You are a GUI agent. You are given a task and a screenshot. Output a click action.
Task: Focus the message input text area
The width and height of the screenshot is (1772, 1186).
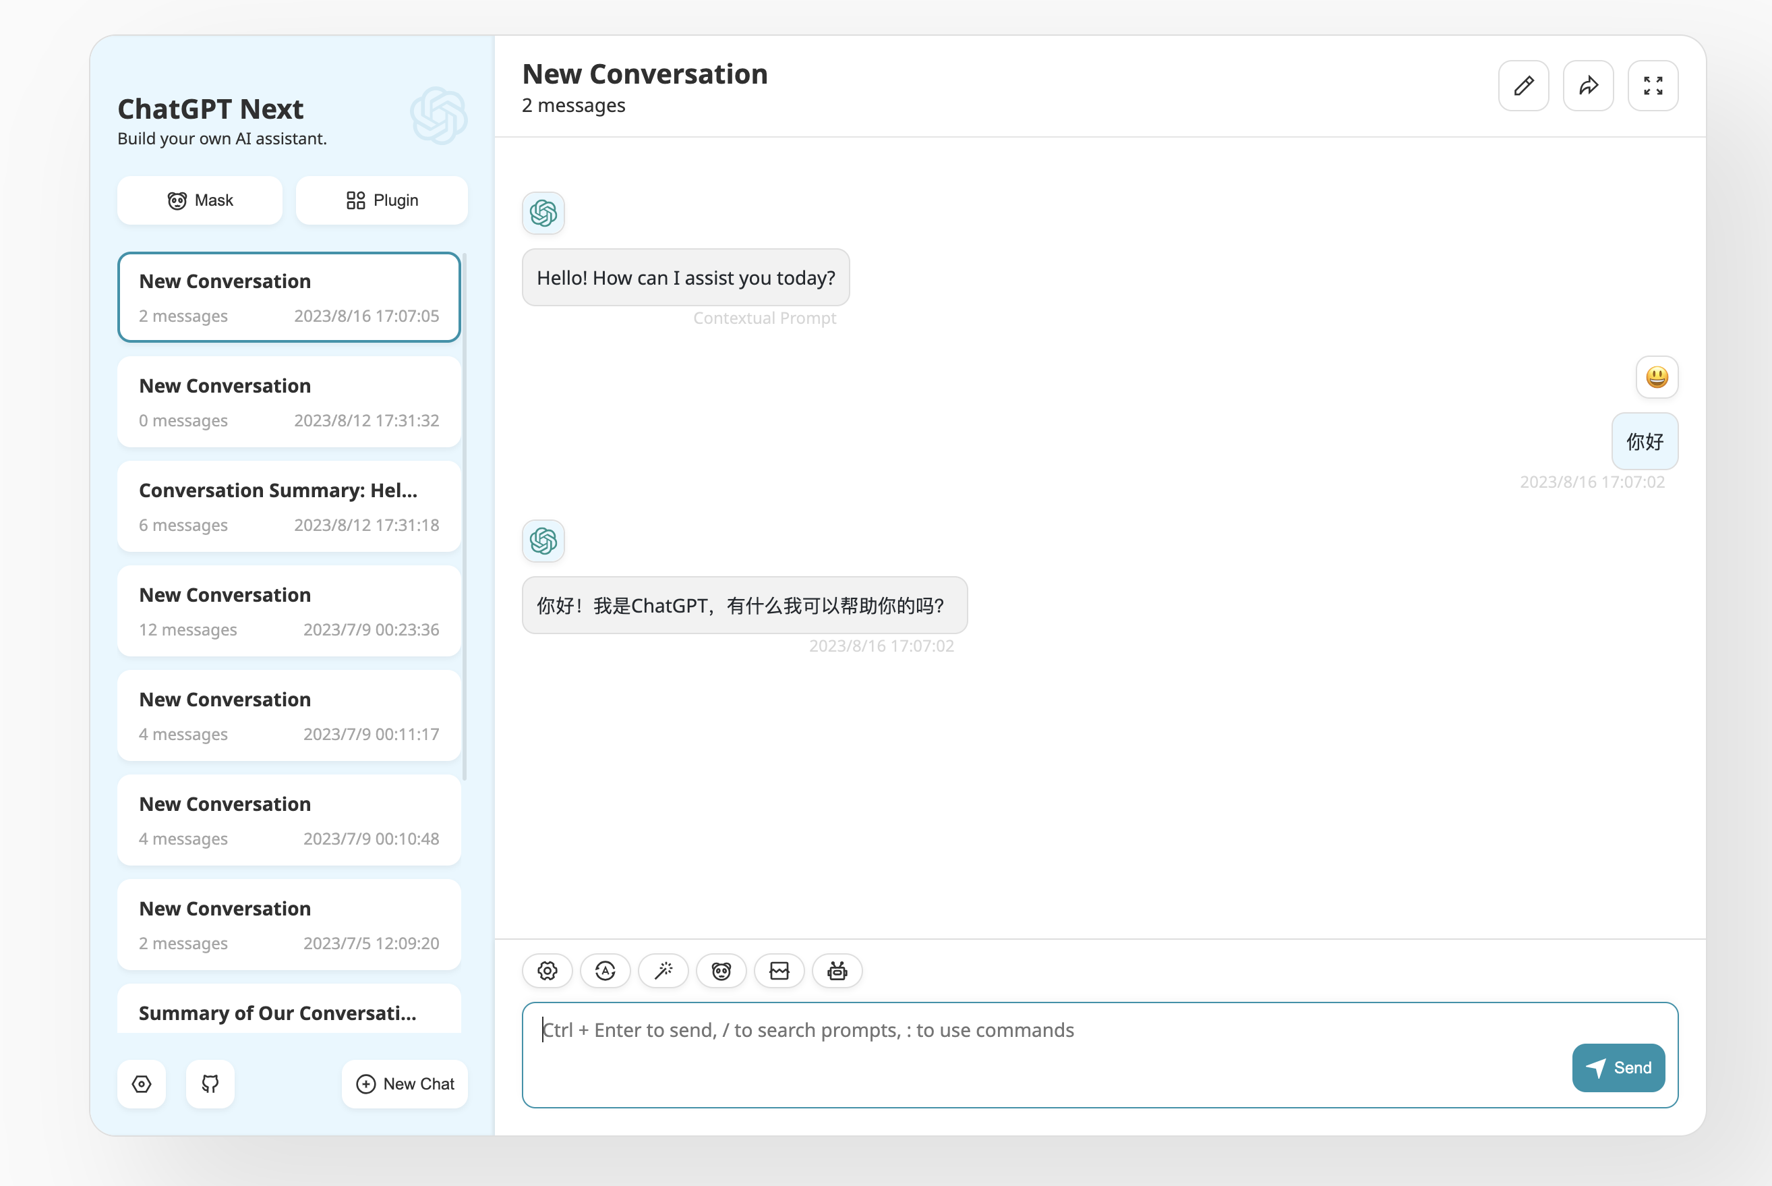coord(1100,1055)
